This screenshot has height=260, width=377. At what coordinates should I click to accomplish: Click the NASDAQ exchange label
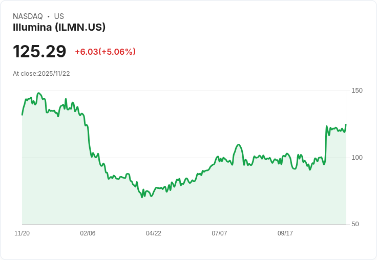pyautogui.click(x=28, y=16)
